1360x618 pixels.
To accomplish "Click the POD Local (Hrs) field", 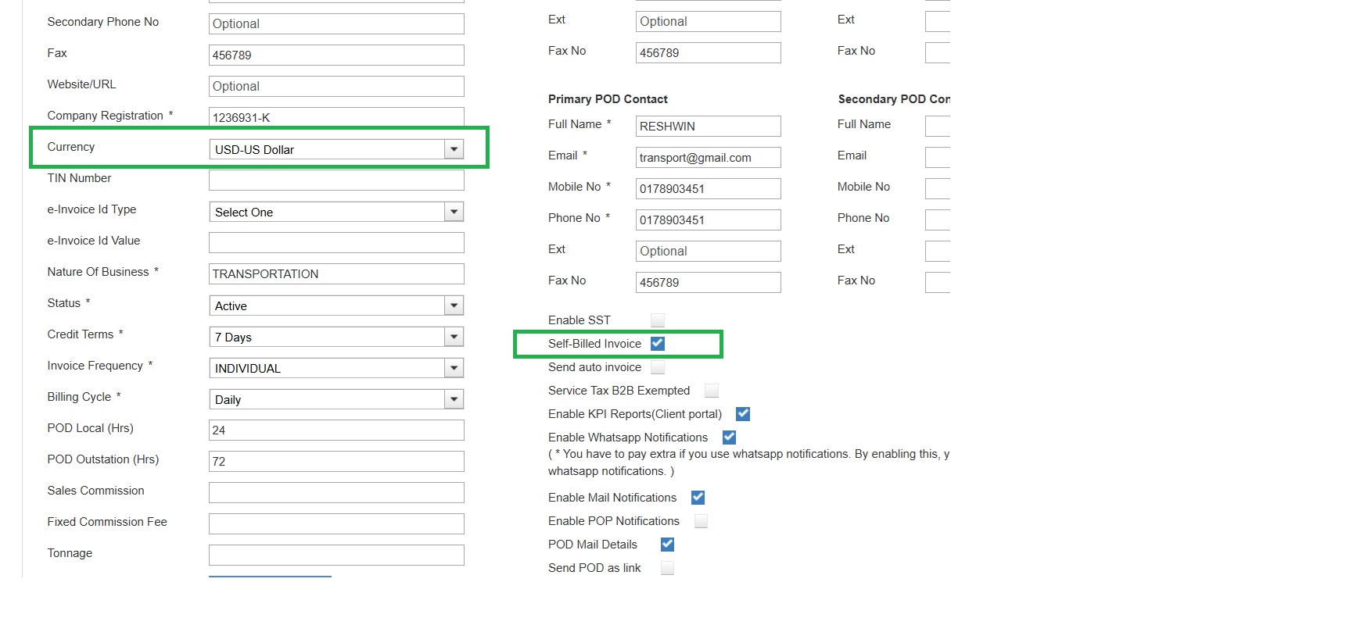I will point(336,430).
